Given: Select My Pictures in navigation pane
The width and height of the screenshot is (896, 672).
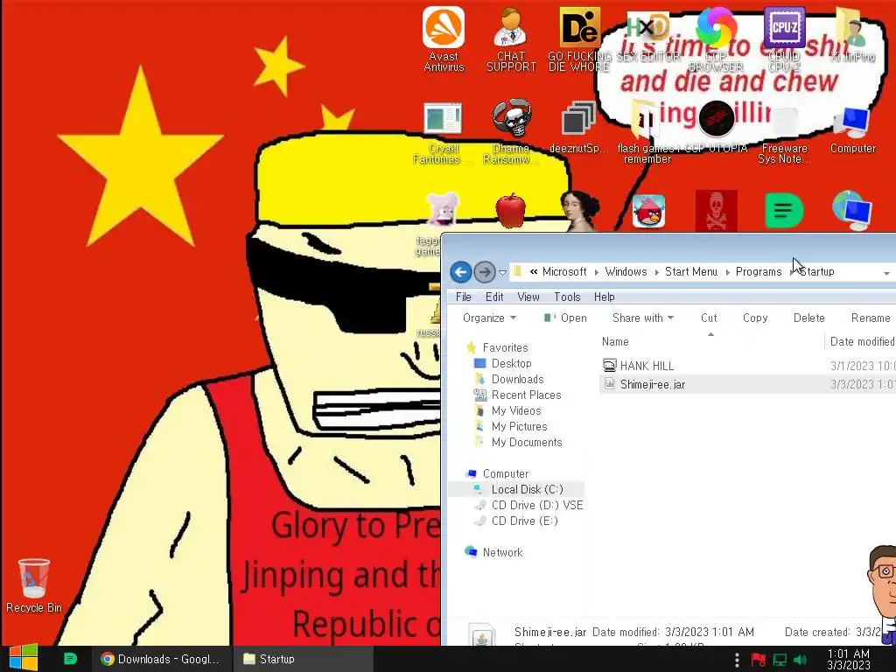Looking at the screenshot, I should point(519,426).
